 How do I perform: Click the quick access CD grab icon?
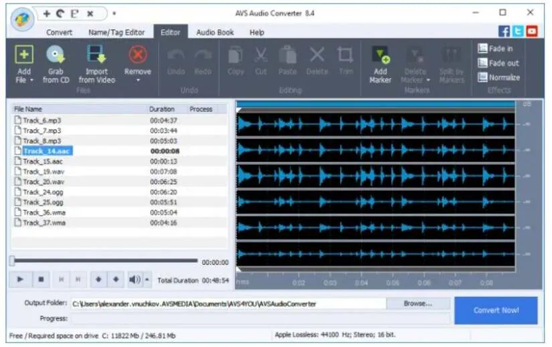(x=60, y=13)
